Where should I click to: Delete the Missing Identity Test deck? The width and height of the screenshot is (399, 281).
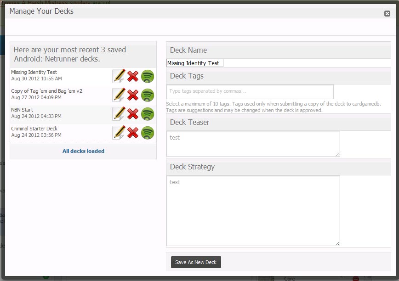pyautogui.click(x=133, y=76)
